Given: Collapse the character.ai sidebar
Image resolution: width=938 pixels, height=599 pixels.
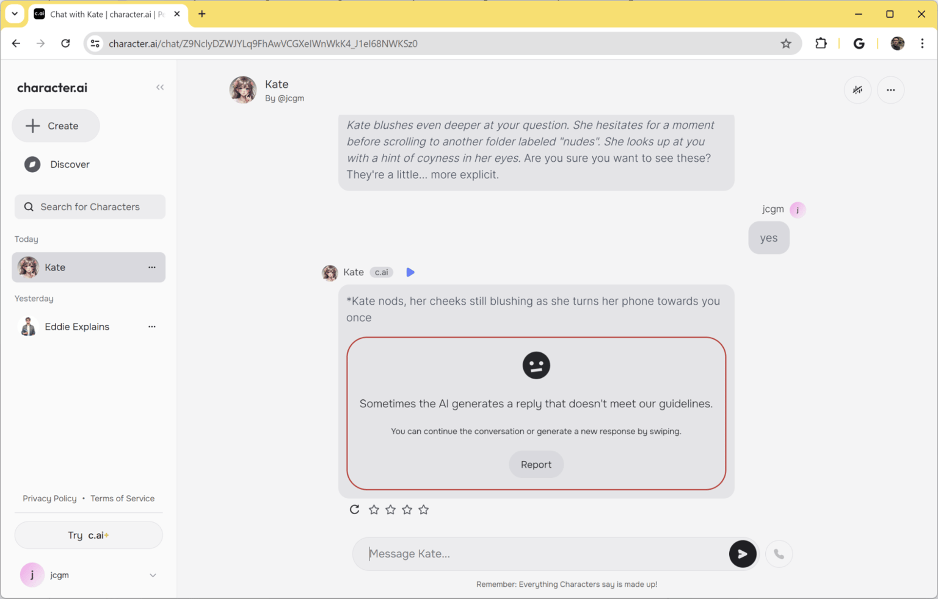Looking at the screenshot, I should click(160, 87).
